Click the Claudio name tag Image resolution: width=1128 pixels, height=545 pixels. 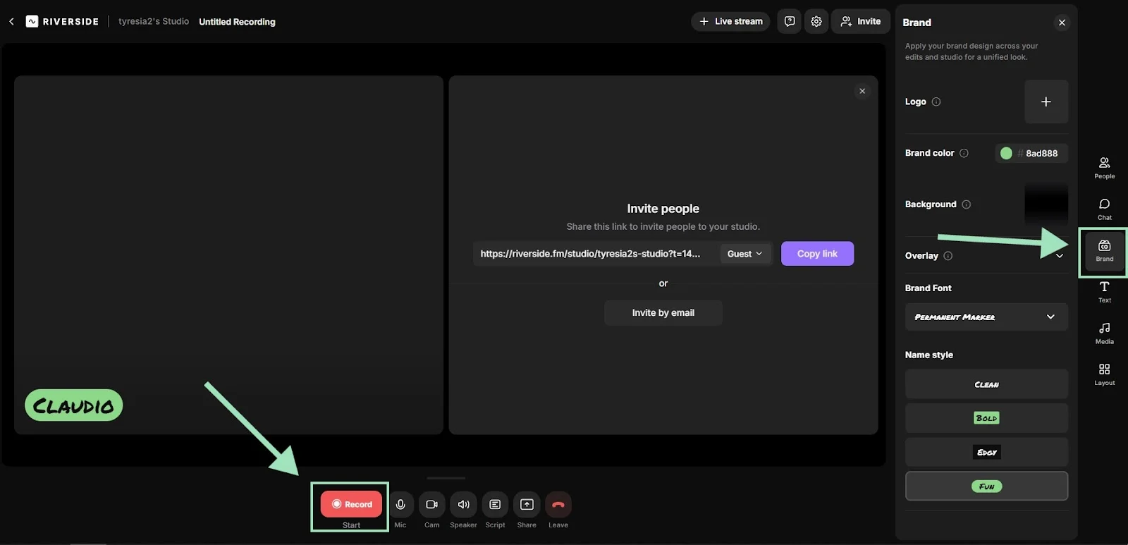click(x=74, y=405)
